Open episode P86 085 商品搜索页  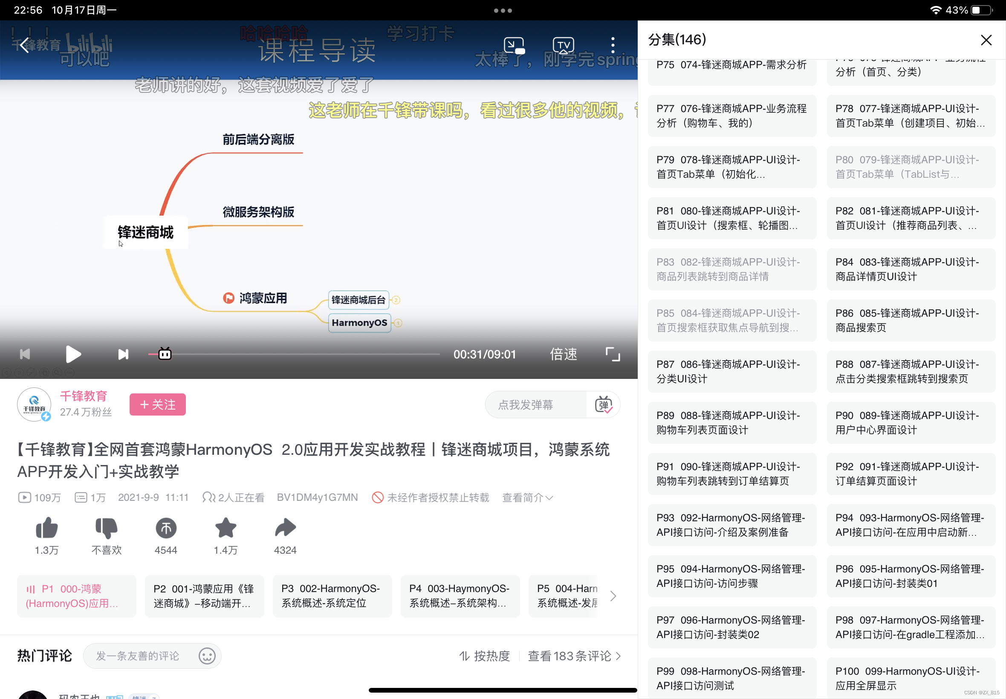[x=911, y=321]
